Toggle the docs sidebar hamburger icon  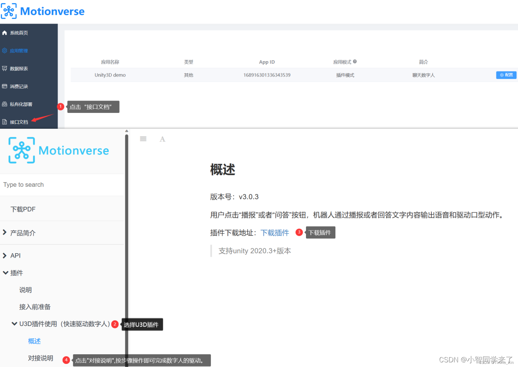point(143,139)
